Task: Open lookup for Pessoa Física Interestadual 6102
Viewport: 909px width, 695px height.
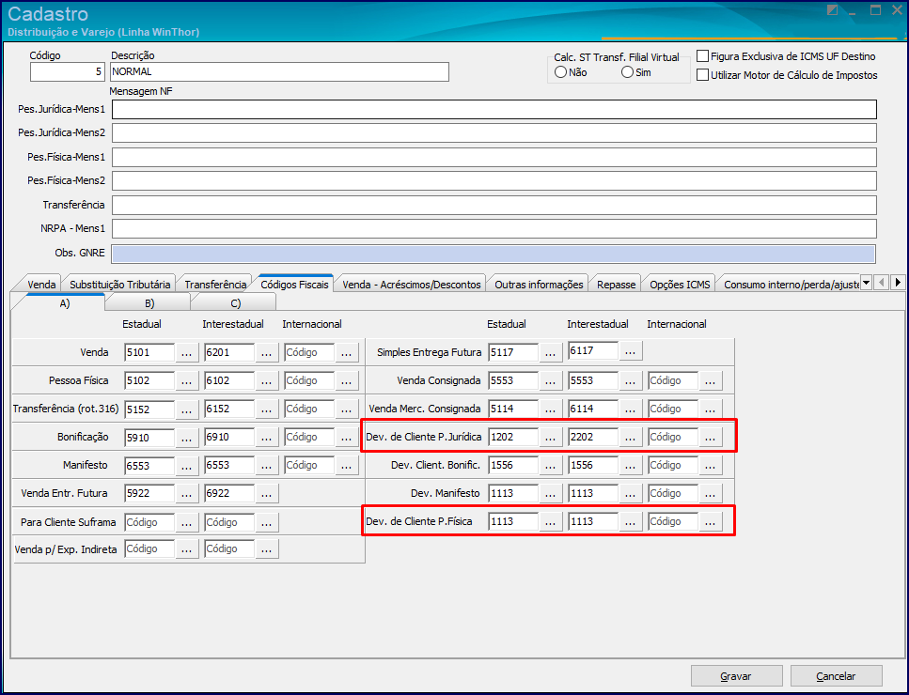Action: point(266,381)
